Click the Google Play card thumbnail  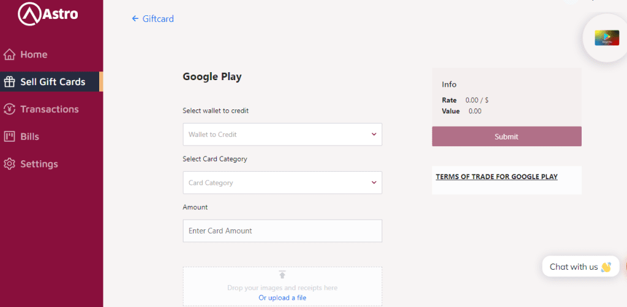point(607,37)
